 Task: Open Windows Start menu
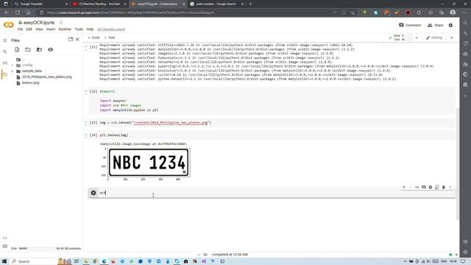[4, 261]
